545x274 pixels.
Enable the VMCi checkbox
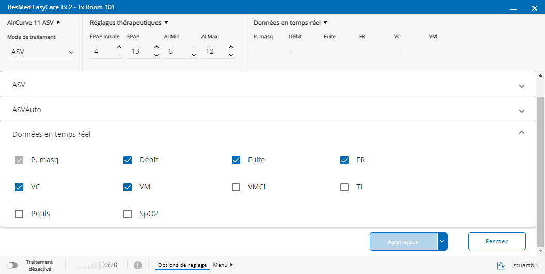click(236, 187)
